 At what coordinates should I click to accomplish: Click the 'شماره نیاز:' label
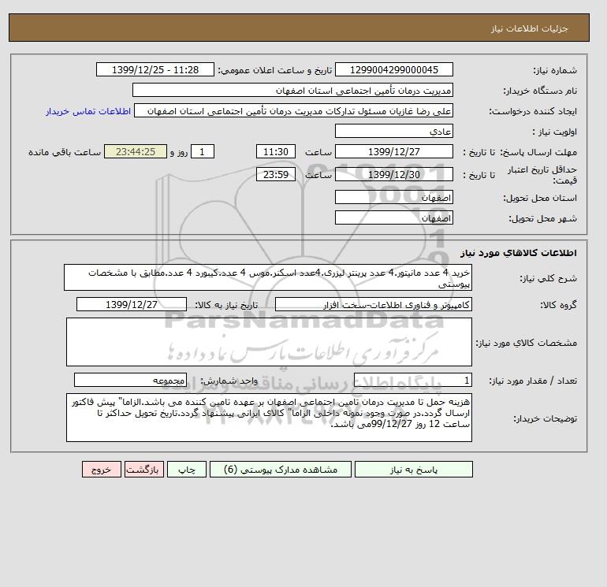555,70
